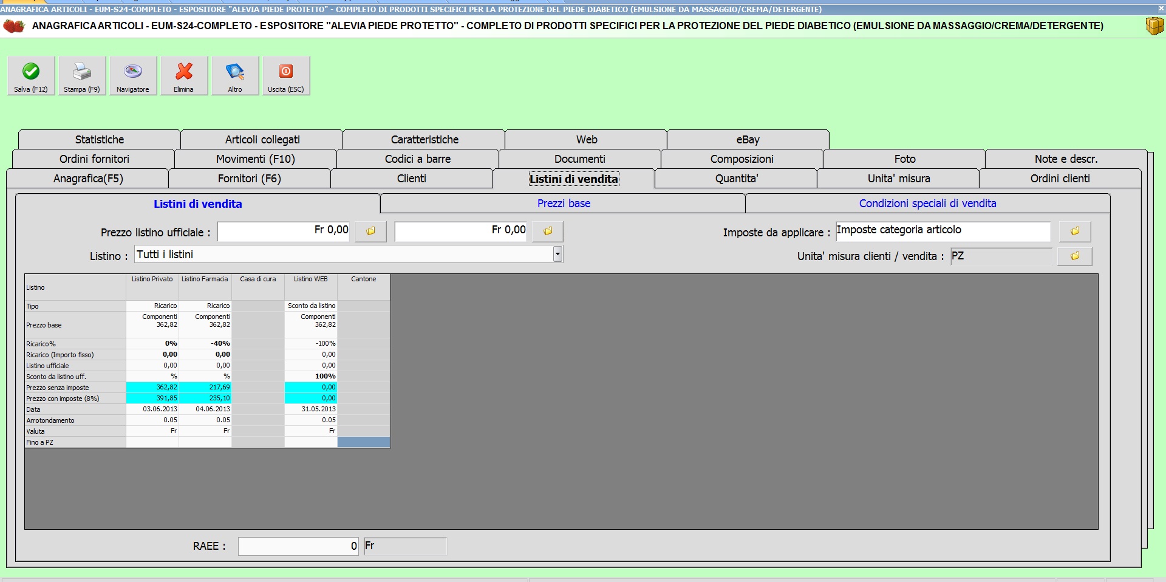The image size is (1166, 582).
Task: Delete the article with Elimina
Action: (x=184, y=76)
